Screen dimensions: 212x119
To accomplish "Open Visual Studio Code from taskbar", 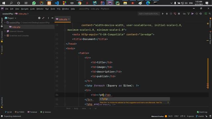I will pyautogui.click(x=57, y=3).
